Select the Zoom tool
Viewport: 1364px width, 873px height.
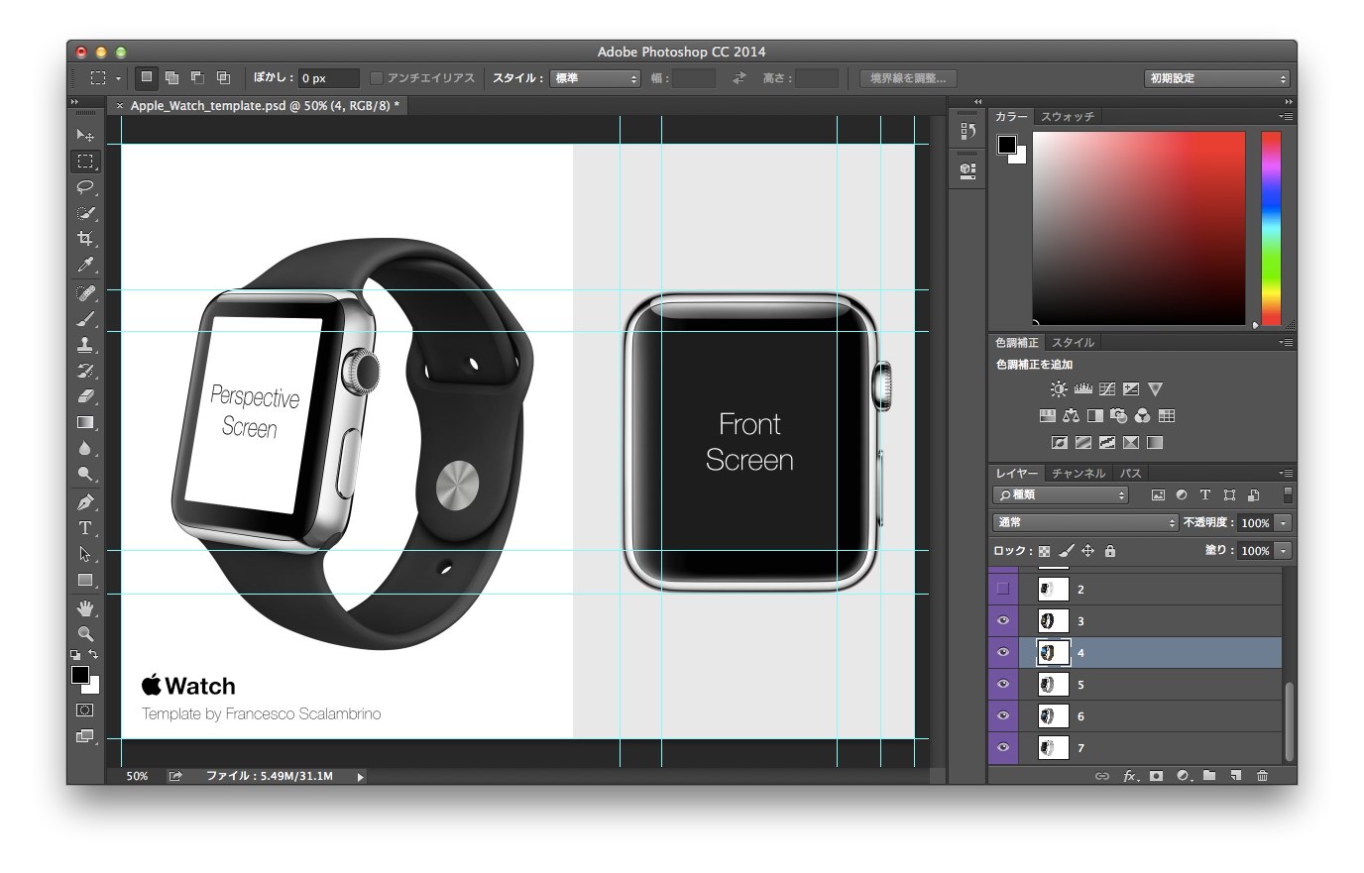pyautogui.click(x=85, y=633)
